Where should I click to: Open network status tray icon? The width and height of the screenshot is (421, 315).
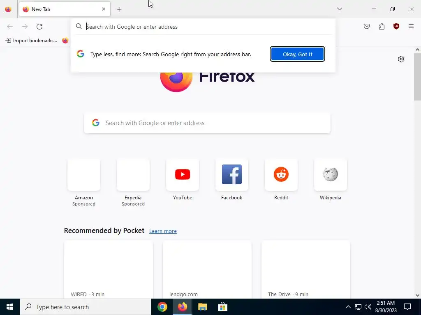pos(358,307)
